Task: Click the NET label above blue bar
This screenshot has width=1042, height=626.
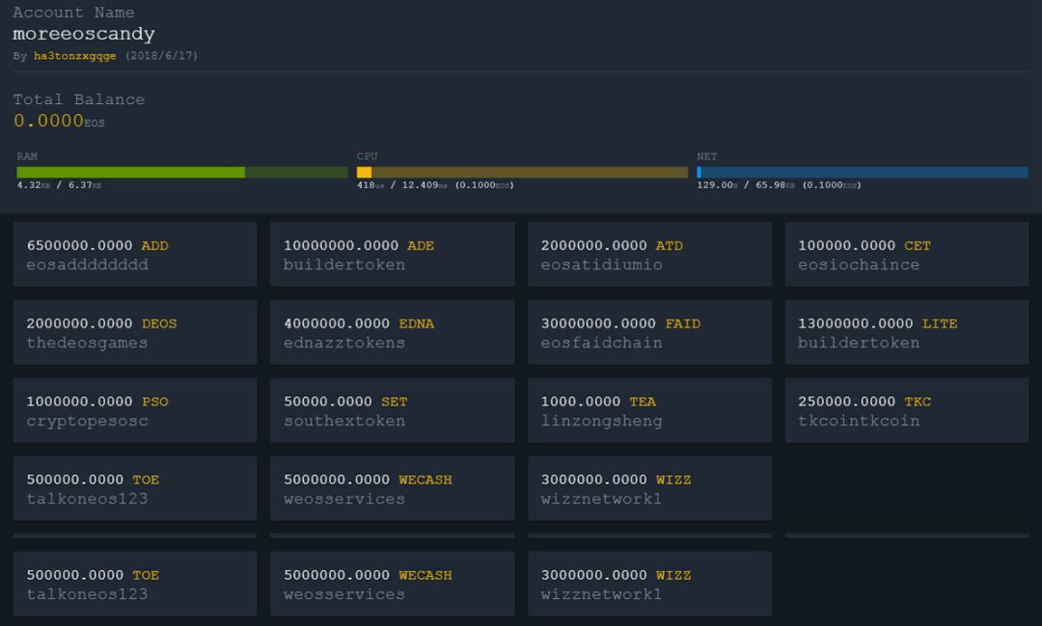Action: (x=706, y=156)
